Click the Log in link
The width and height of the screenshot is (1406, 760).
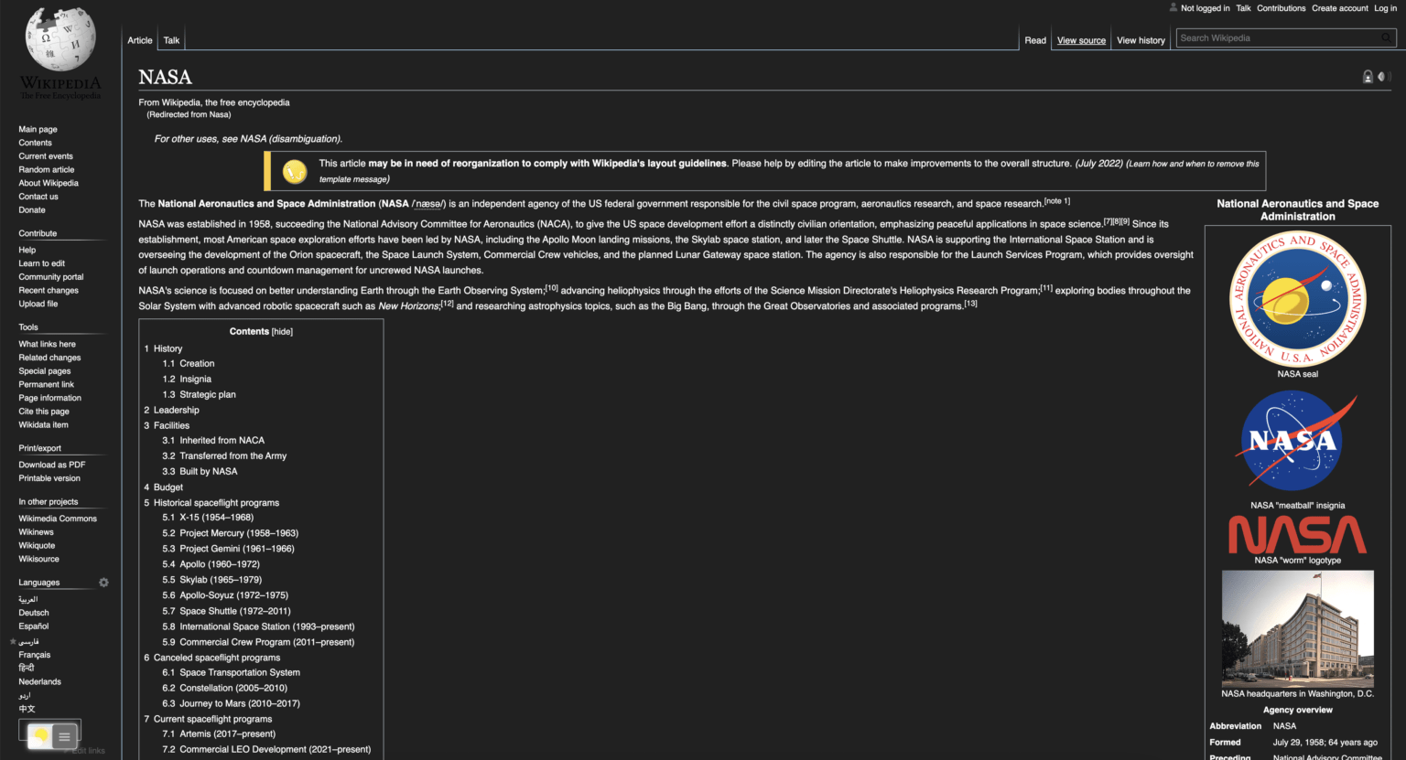(x=1385, y=8)
